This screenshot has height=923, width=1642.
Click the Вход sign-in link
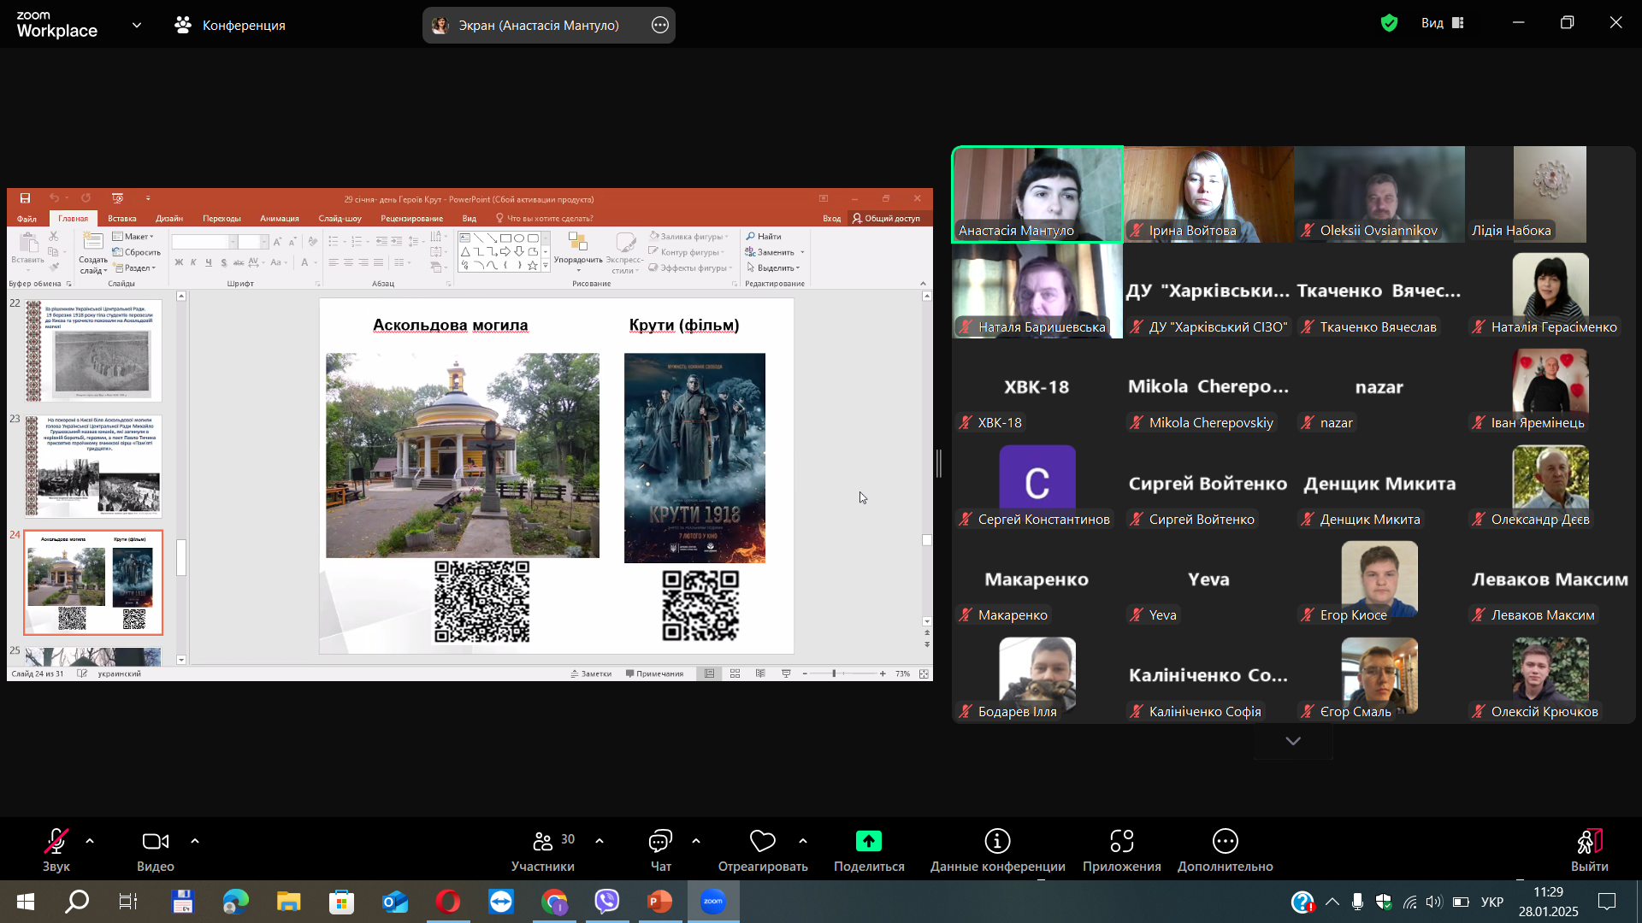click(831, 219)
